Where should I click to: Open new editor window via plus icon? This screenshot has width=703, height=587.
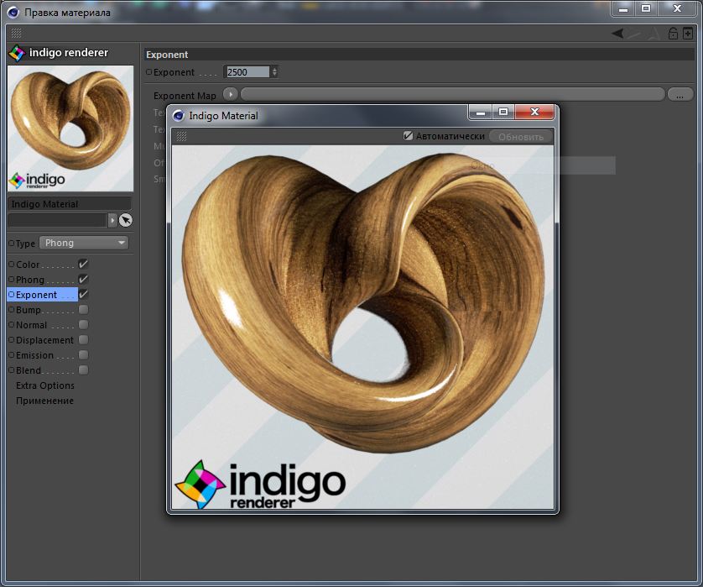coord(688,34)
